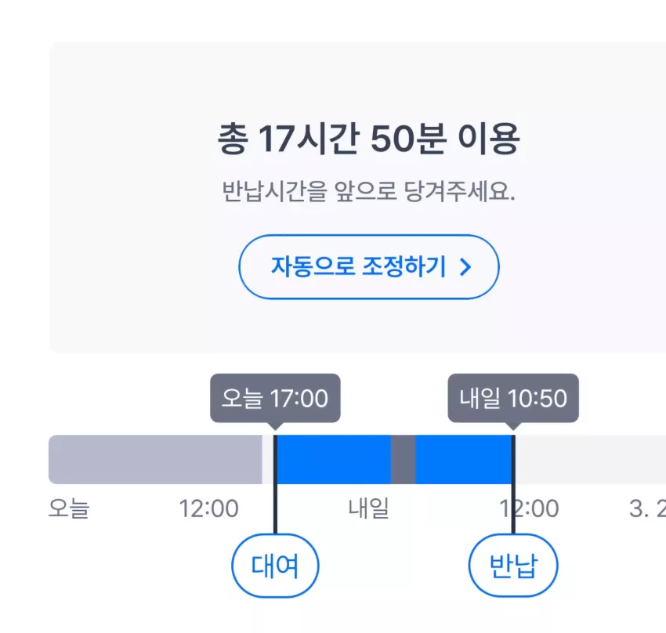
Task: Click the blue segment before return marker
Action: point(463,459)
